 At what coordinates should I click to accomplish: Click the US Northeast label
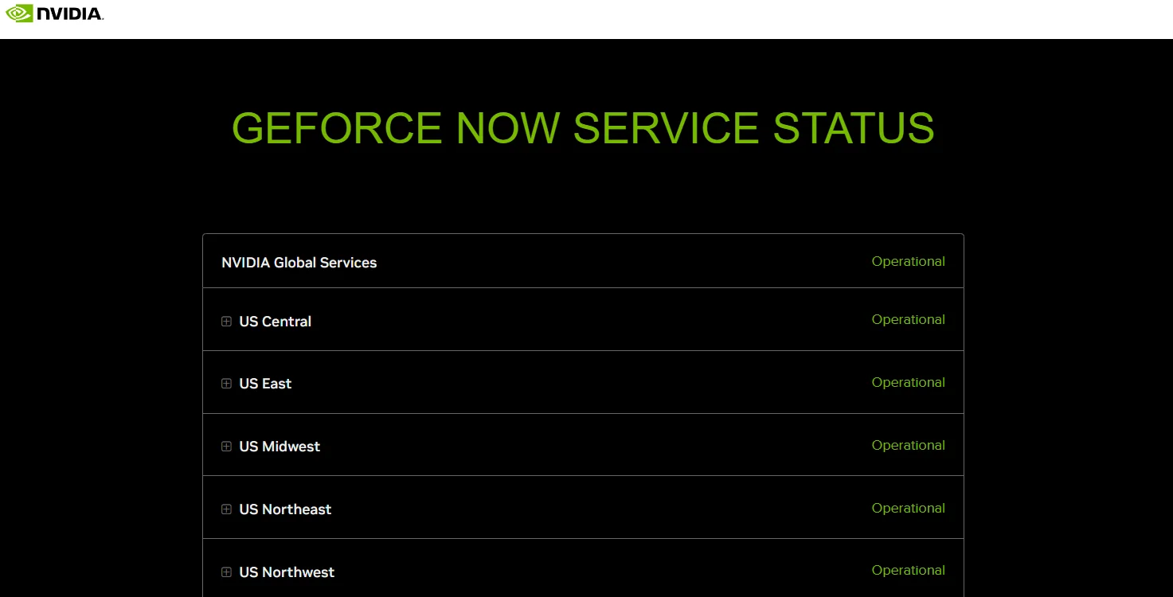point(285,509)
